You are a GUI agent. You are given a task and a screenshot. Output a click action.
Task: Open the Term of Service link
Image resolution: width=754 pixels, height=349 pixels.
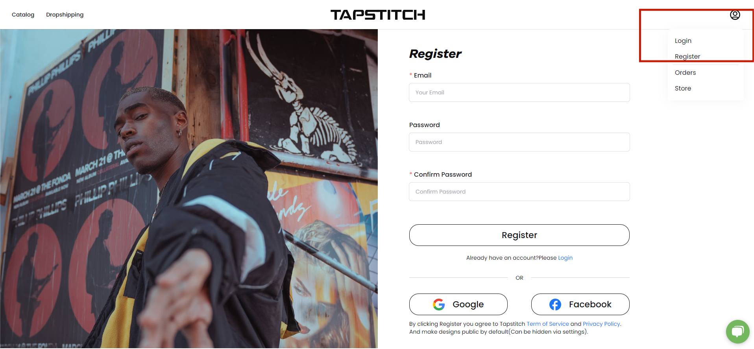coord(548,324)
